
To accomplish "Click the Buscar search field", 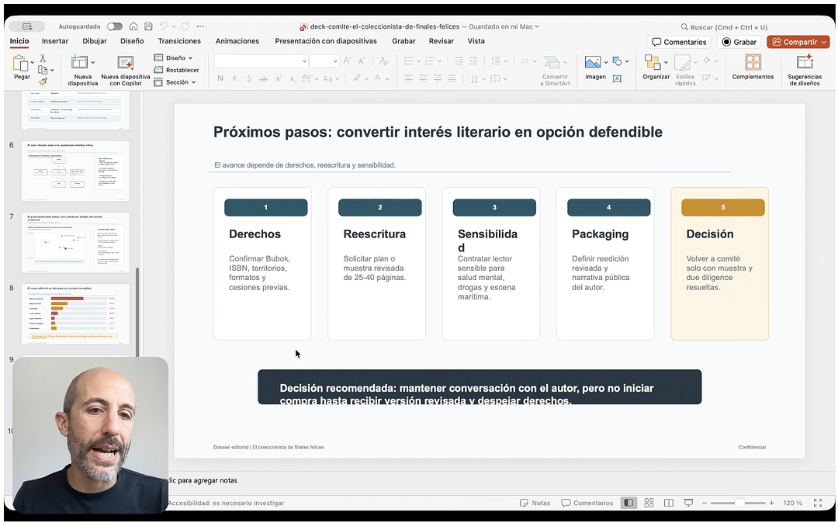I will click(x=724, y=27).
